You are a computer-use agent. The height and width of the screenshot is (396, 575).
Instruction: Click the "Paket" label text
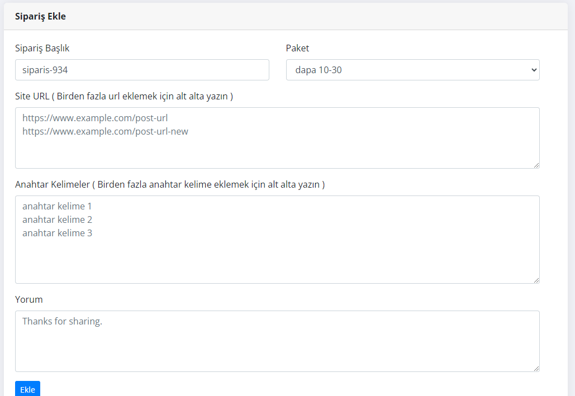[297, 48]
